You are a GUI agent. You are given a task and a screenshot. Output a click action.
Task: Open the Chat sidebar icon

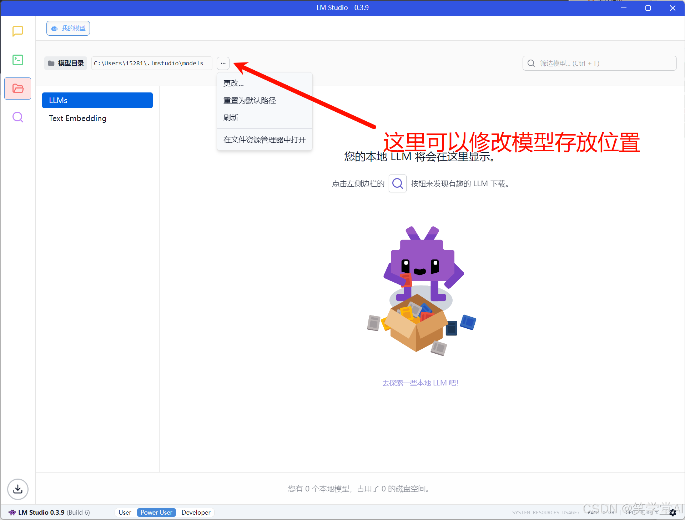pyautogui.click(x=18, y=31)
